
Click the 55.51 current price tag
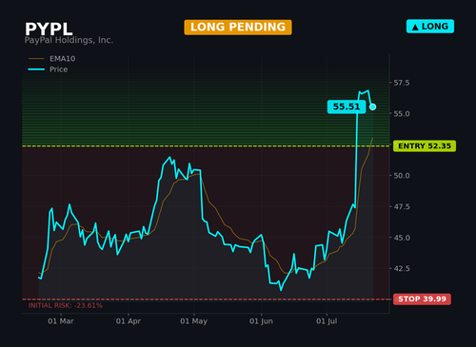[x=347, y=106]
